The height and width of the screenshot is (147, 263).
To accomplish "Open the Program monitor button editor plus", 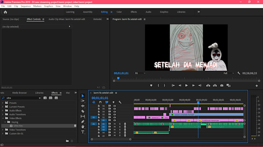I will (257, 86).
